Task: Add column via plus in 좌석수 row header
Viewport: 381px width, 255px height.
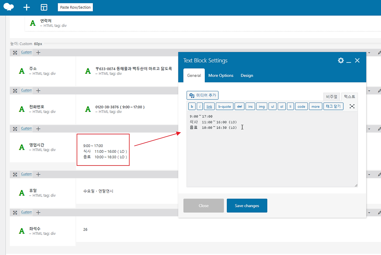Action: [38, 212]
